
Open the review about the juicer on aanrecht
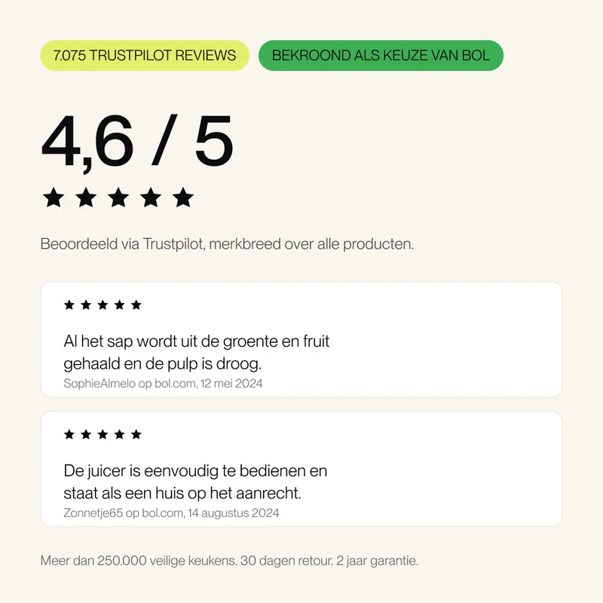click(x=301, y=469)
